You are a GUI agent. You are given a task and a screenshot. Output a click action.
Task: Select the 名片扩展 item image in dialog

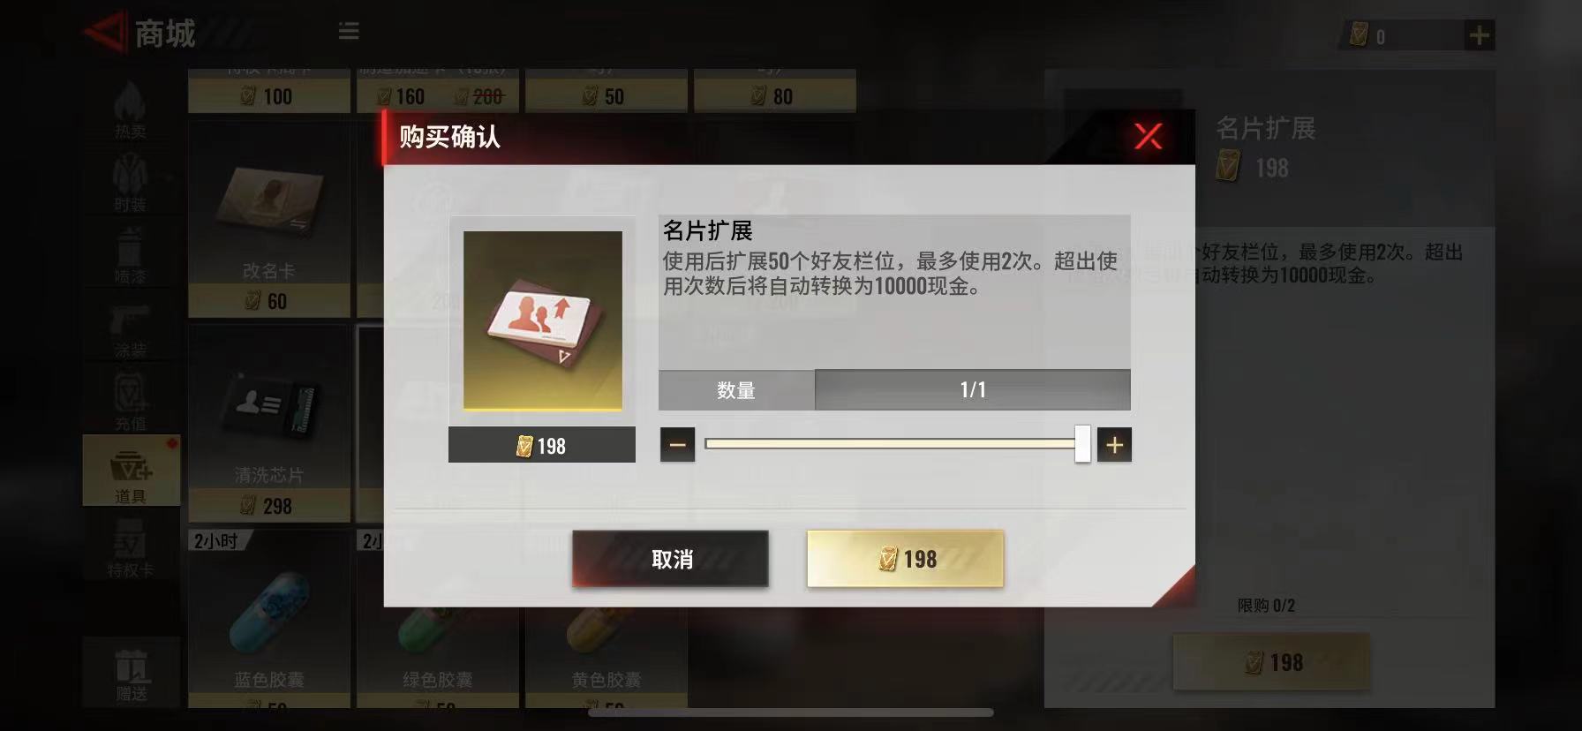(x=542, y=320)
